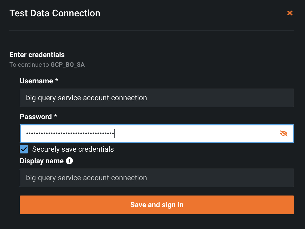Show the hidden password characters
305x229 pixels.
click(284, 133)
